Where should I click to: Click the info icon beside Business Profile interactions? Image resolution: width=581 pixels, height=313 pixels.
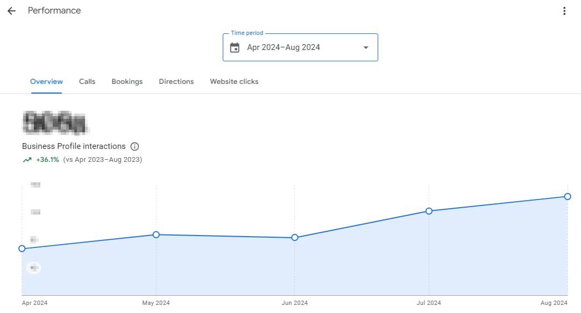coord(134,146)
